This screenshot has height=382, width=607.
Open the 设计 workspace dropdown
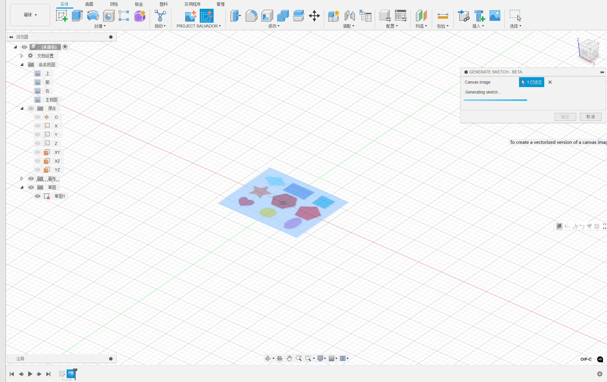pos(30,15)
